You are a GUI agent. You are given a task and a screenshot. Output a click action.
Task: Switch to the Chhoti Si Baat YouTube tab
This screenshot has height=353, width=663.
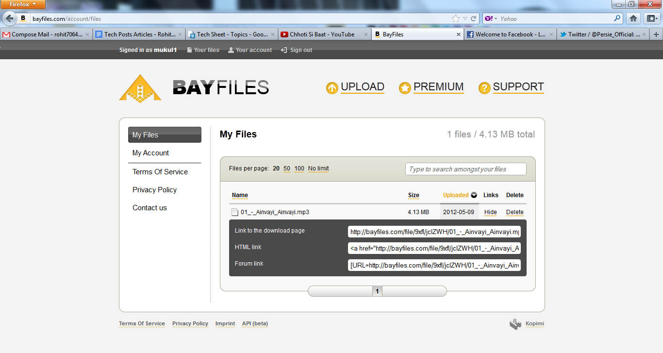pyautogui.click(x=324, y=34)
